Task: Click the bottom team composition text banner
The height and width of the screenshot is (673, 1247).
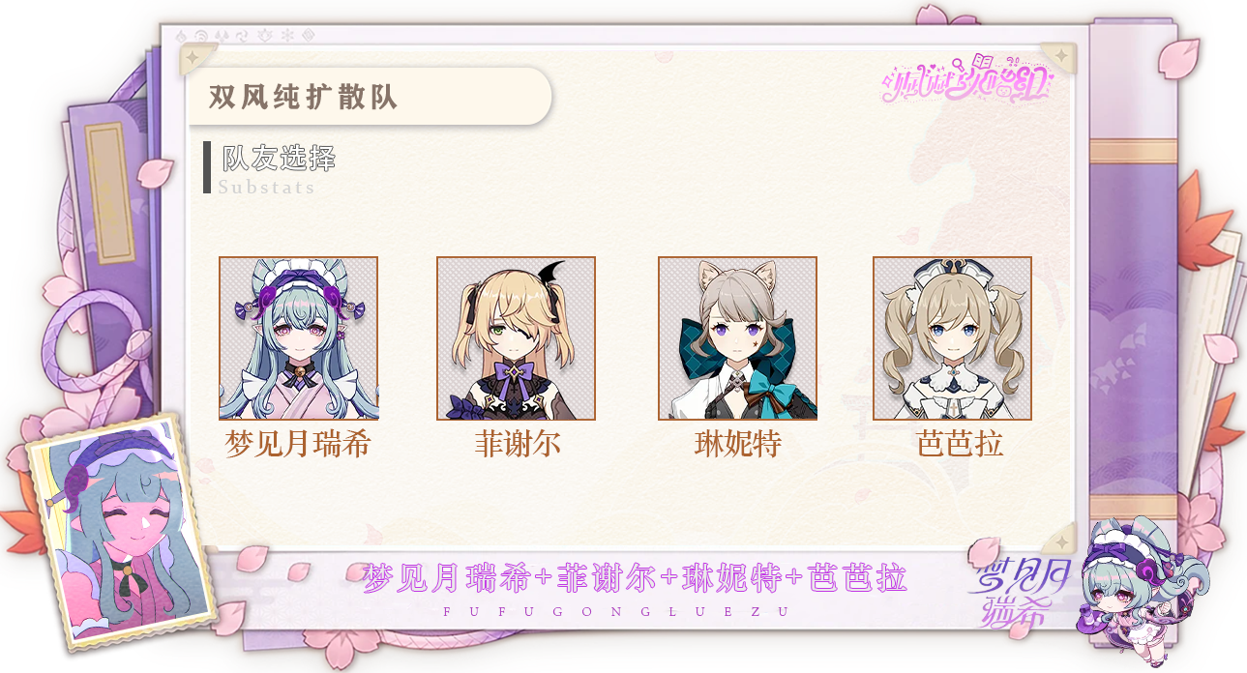Action: [634, 579]
